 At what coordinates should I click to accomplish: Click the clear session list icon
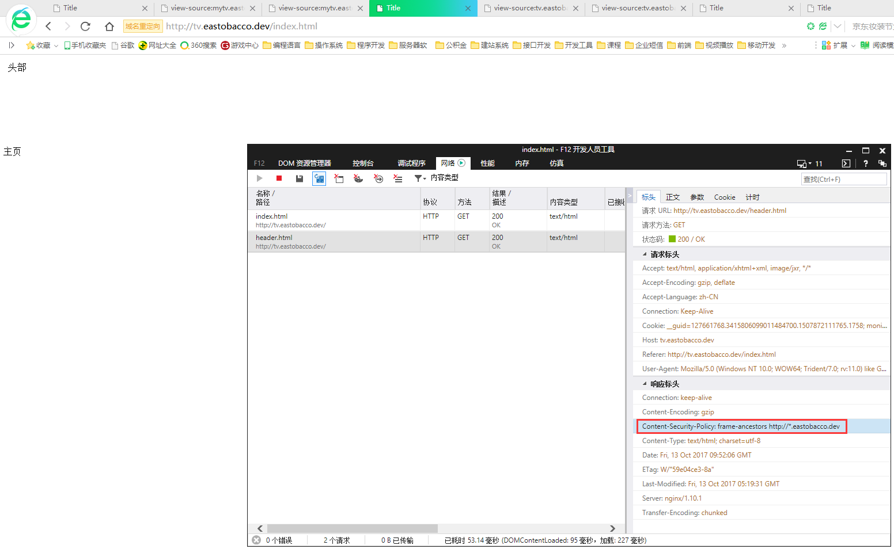click(398, 178)
